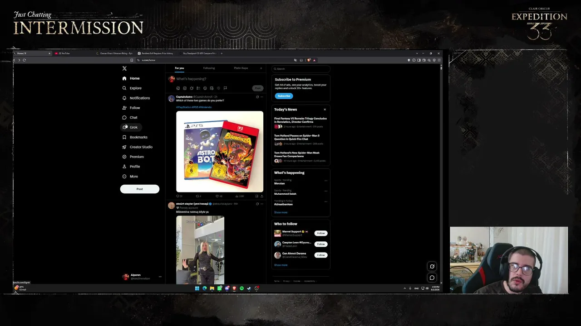The image size is (581, 326).
Task: Click the X logo at the top
Action: [124, 68]
